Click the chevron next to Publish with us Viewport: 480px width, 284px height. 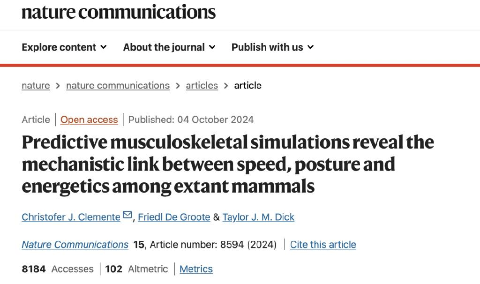(x=310, y=47)
